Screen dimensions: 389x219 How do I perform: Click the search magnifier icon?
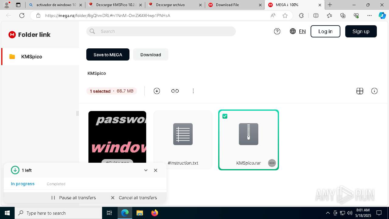(92, 31)
